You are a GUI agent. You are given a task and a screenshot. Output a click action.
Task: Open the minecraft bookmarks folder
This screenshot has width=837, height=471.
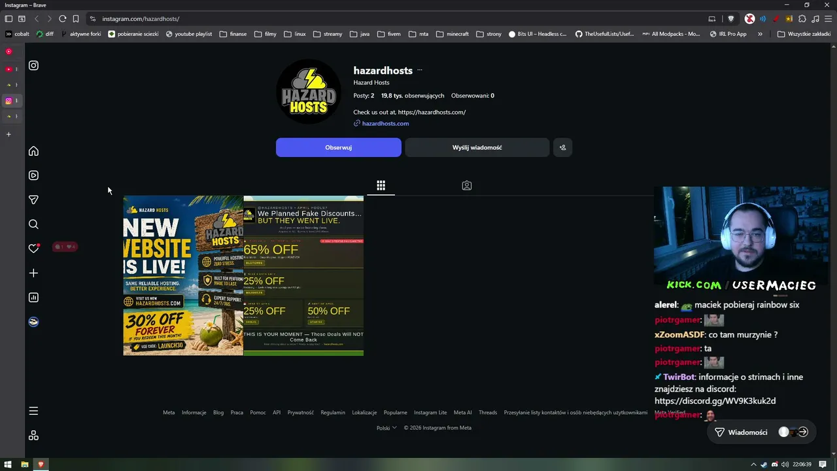tap(453, 34)
